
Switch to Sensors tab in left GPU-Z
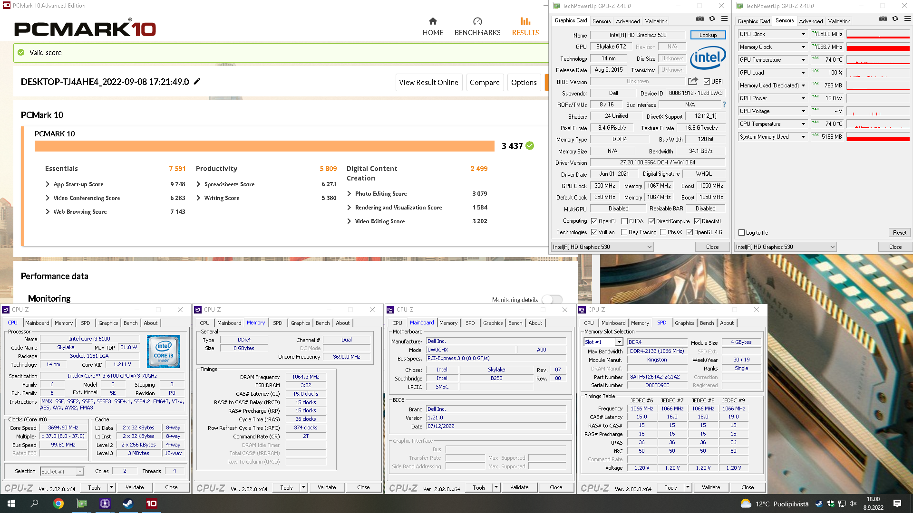(x=601, y=21)
